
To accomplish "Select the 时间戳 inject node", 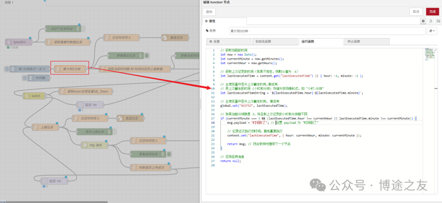I will (39, 78).
